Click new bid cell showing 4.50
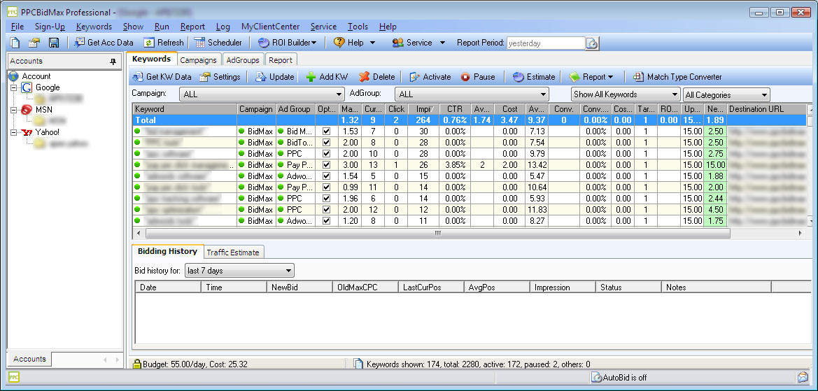The width and height of the screenshot is (818, 391). tap(714, 210)
